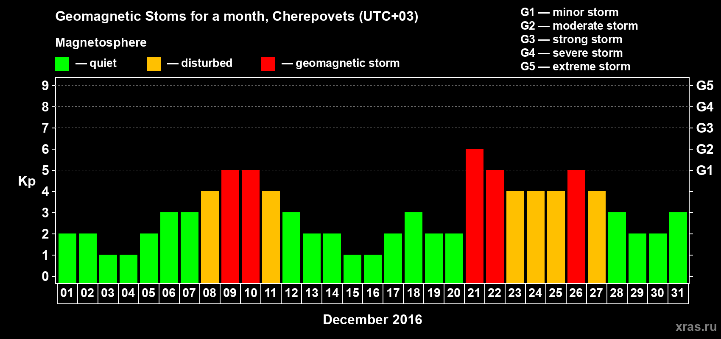The height and width of the screenshot is (339, 721).
Task: Click the date label 04
Action: [128, 293]
